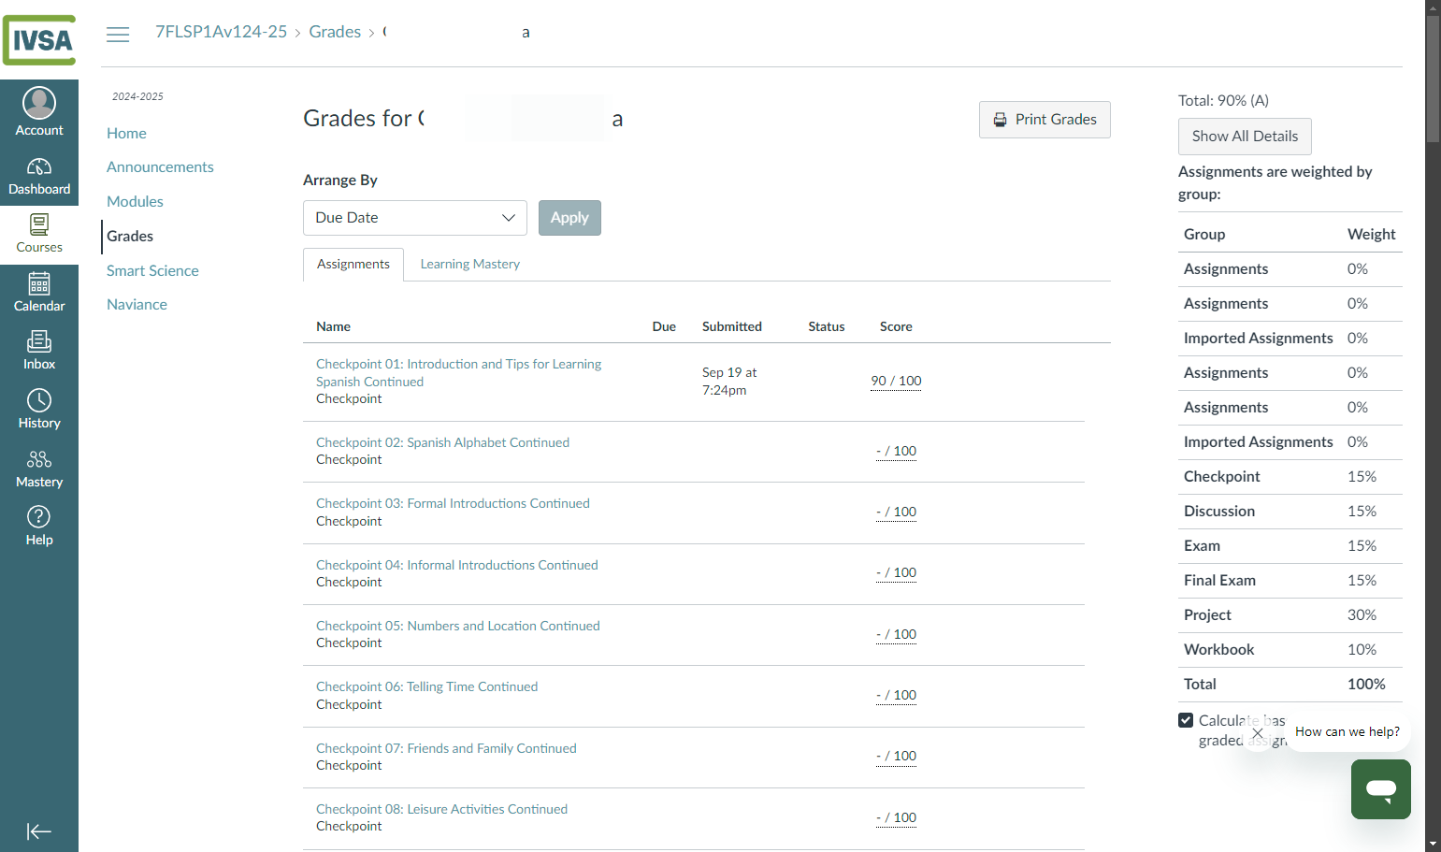
Task: Switch to the Learning Mastery tab
Action: [470, 265]
